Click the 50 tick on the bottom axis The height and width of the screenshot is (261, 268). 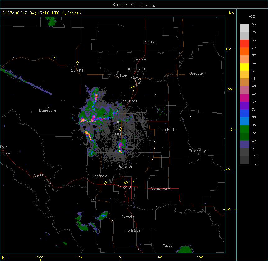click(160, 257)
